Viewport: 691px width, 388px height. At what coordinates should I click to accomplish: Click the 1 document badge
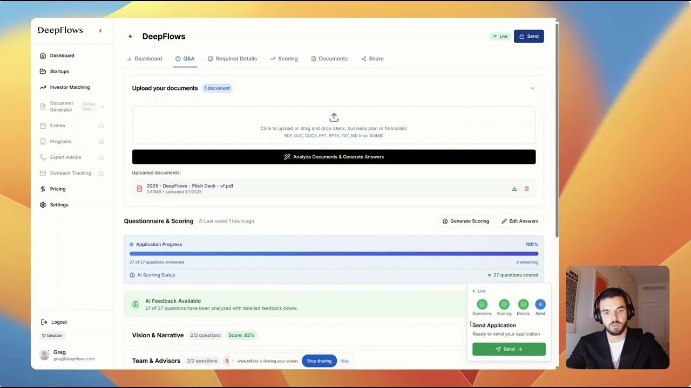tap(217, 88)
